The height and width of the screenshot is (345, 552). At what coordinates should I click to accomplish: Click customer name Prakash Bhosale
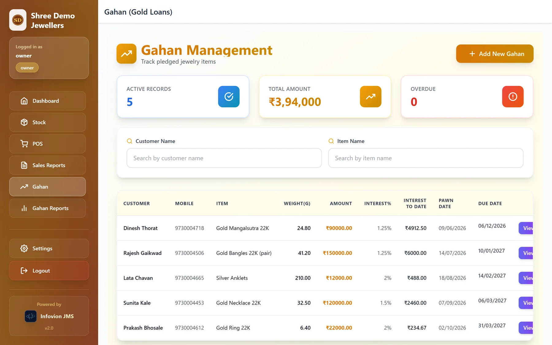coord(143,328)
